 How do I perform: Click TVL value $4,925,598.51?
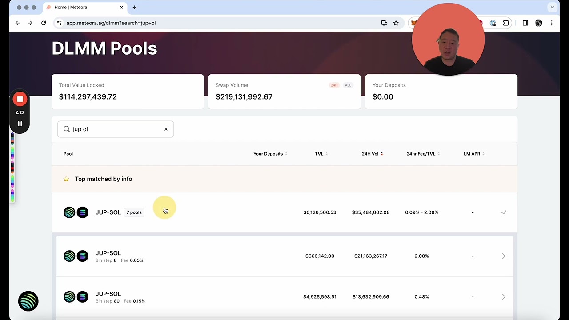coord(320,297)
